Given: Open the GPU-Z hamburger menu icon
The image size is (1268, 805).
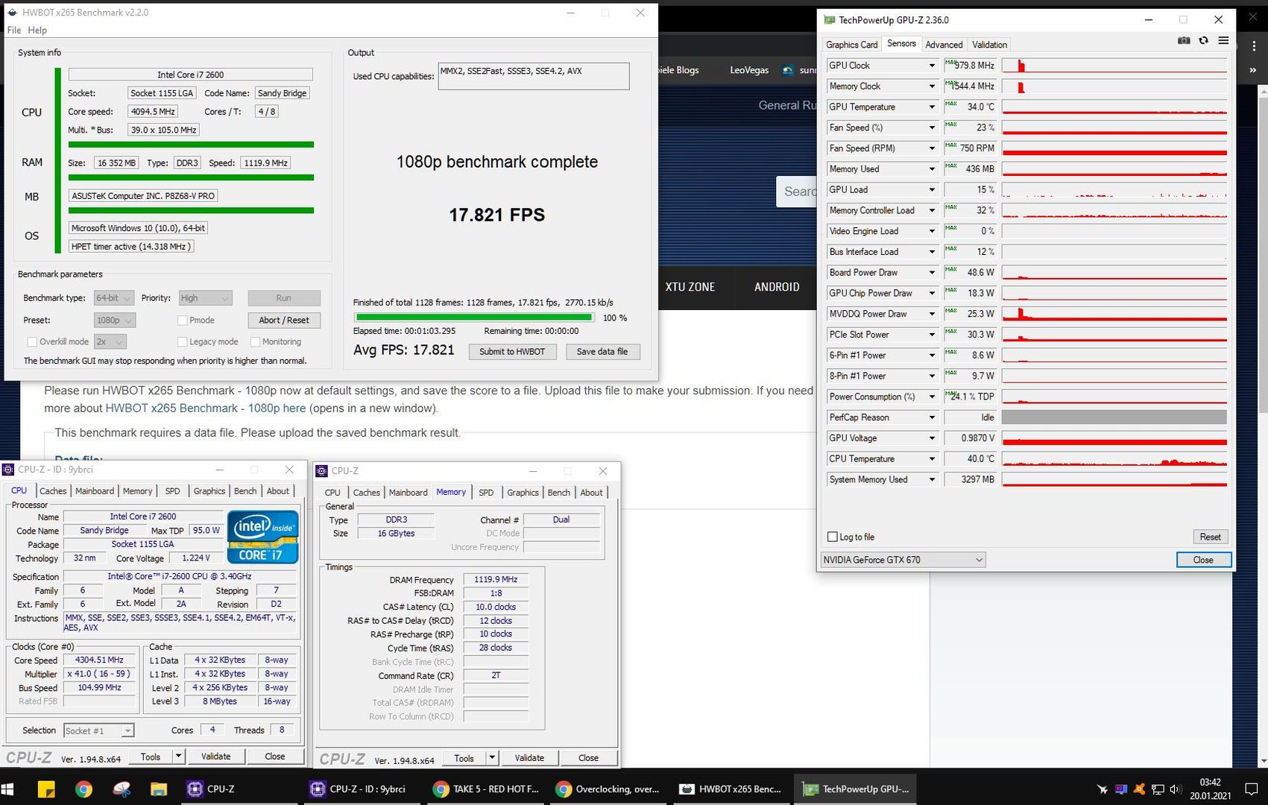Looking at the screenshot, I should (x=1223, y=40).
